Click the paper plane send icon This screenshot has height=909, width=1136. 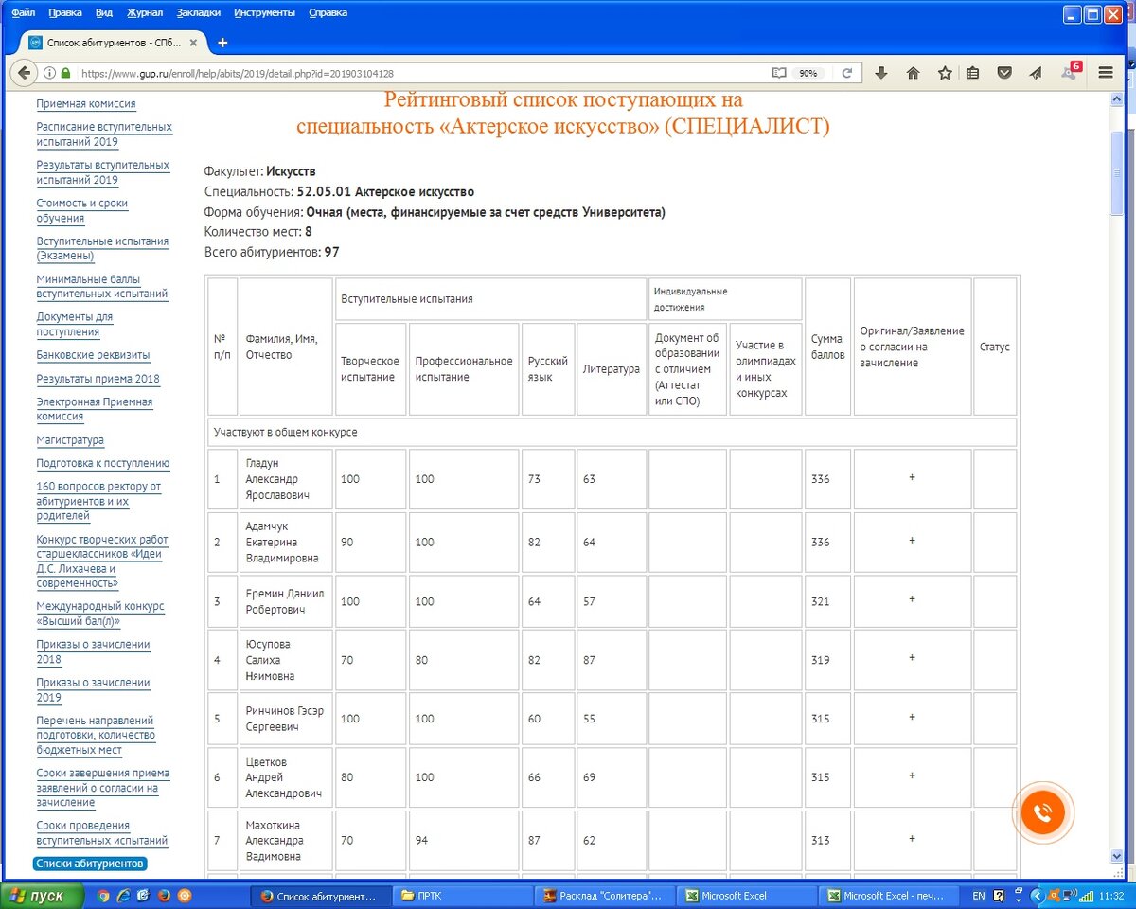coord(1036,73)
